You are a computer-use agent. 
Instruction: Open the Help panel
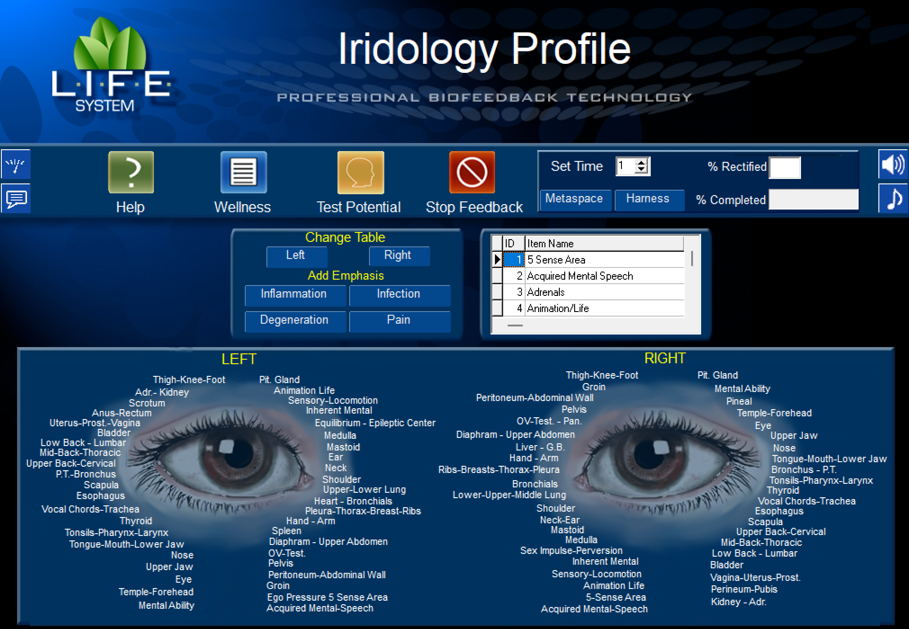point(130,172)
